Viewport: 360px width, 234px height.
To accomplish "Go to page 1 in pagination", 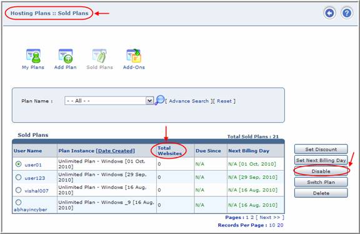I will click(247, 218).
